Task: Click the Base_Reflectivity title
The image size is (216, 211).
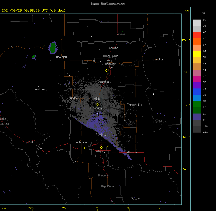Action: 108,4
